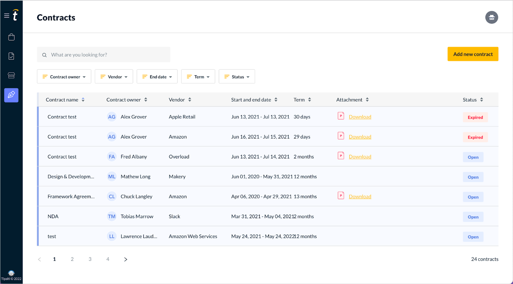513x284 pixels.
Task: Download attachment for Overload contract
Action: [360, 157]
